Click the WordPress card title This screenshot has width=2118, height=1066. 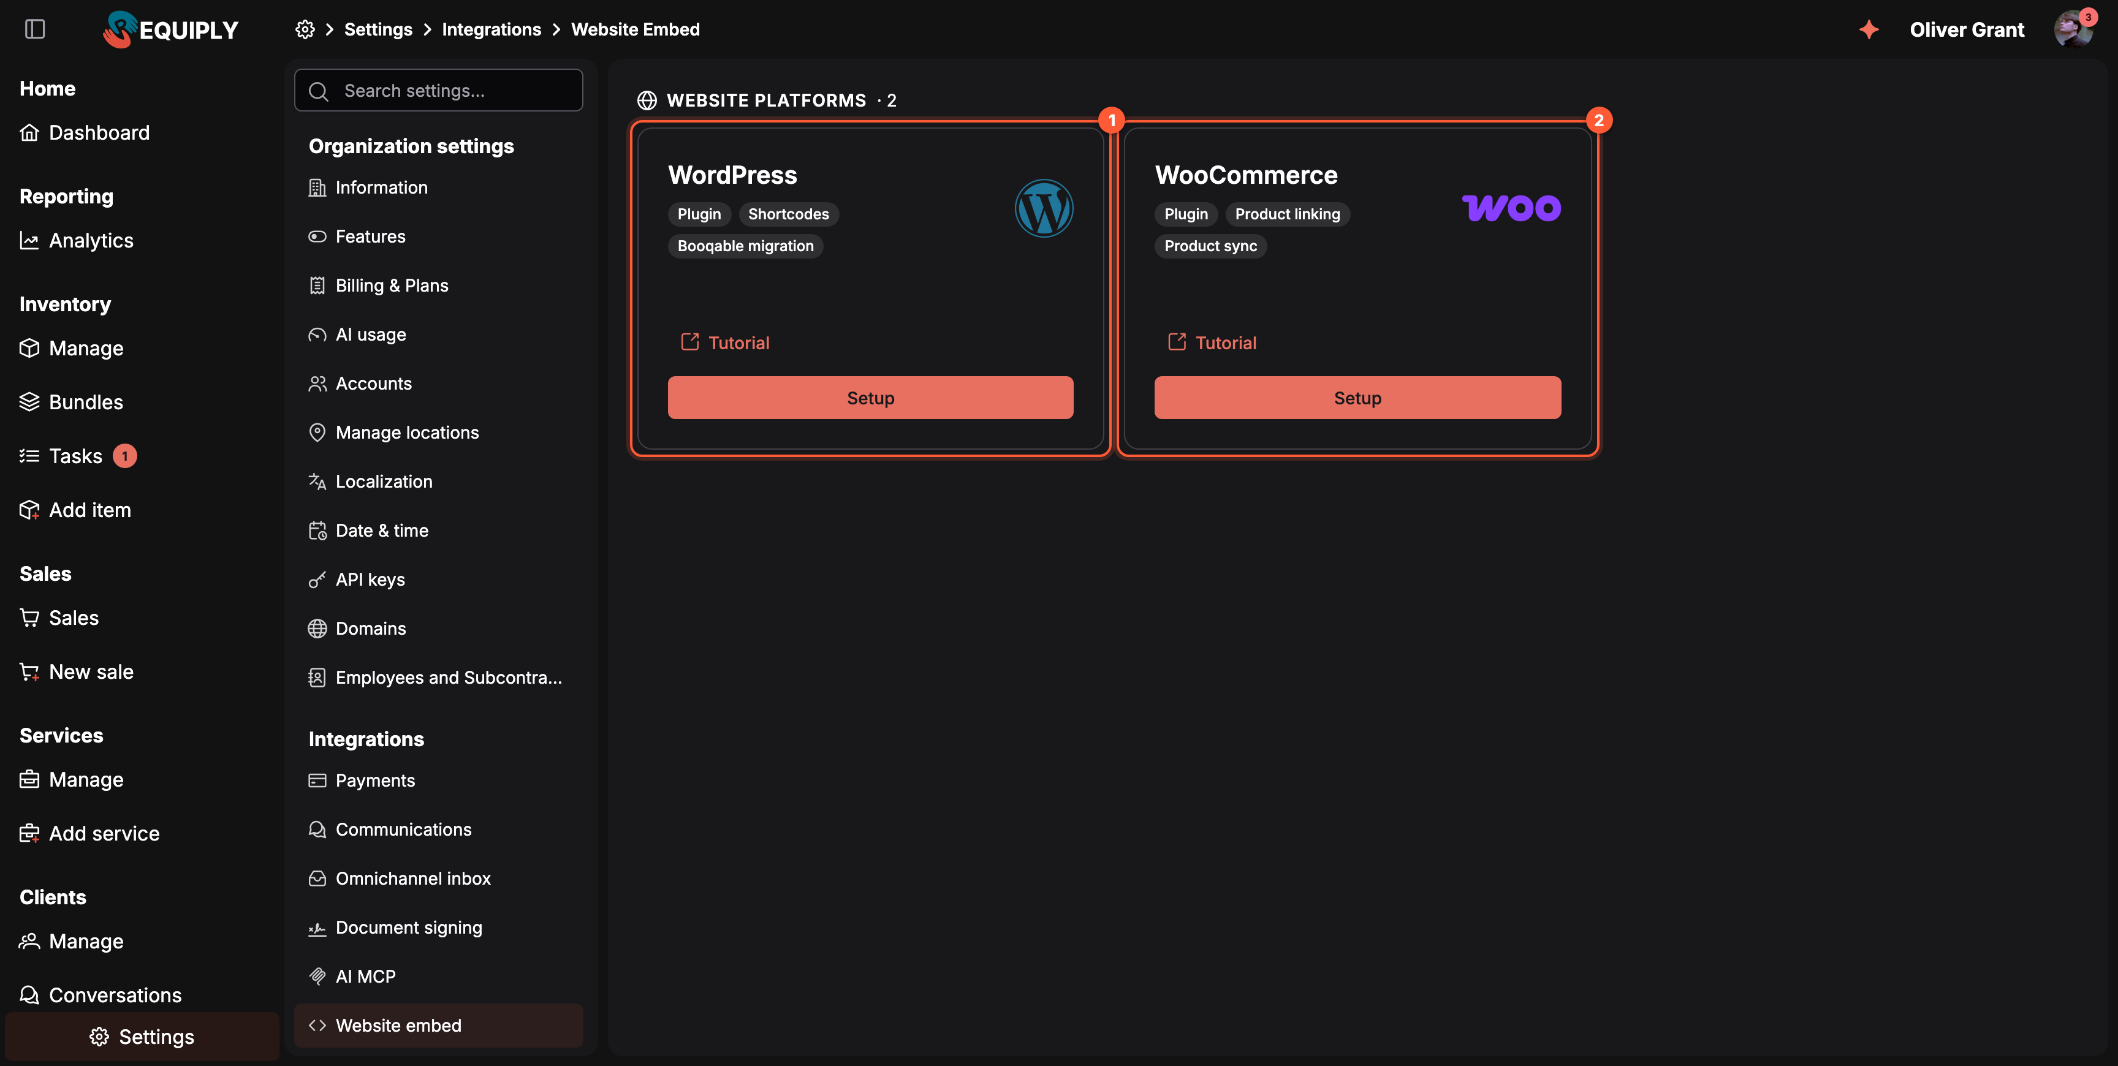732,174
